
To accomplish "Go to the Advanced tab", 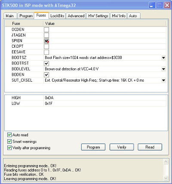I will point(76,16).
